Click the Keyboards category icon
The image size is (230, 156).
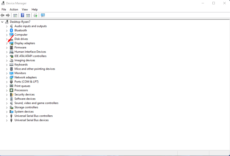(11, 65)
